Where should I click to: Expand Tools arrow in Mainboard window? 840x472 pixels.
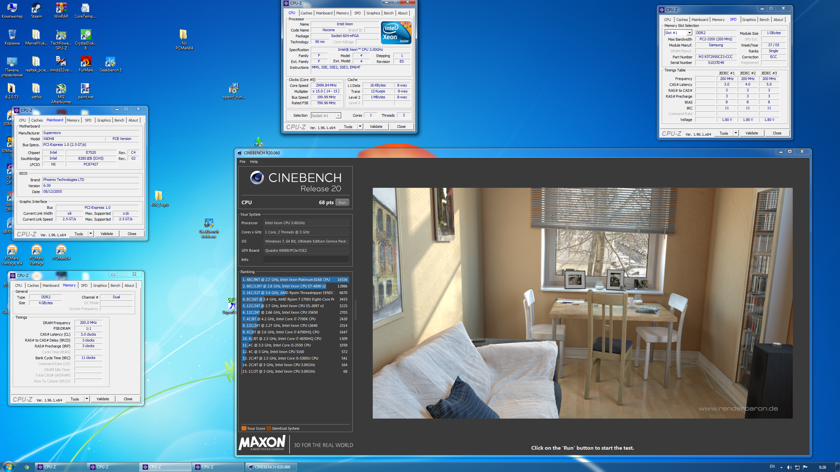[x=91, y=234]
